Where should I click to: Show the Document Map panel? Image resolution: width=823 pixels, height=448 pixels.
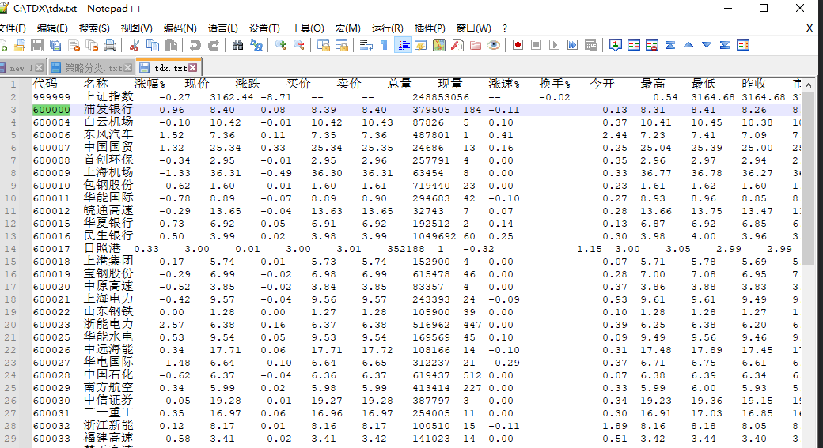(x=439, y=45)
